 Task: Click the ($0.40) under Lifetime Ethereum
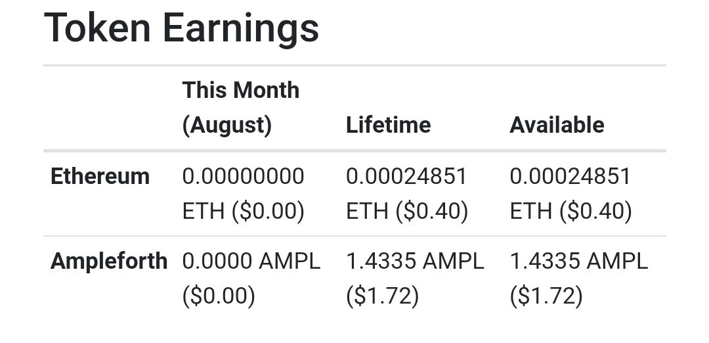coord(432,211)
